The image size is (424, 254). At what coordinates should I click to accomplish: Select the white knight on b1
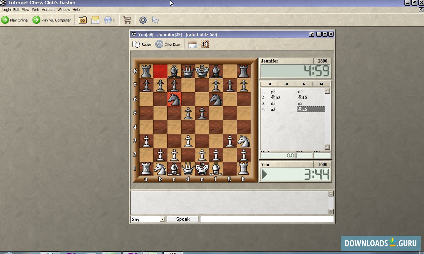pos(160,169)
